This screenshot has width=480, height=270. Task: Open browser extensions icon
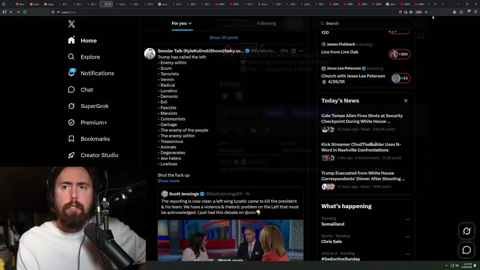(461, 12)
